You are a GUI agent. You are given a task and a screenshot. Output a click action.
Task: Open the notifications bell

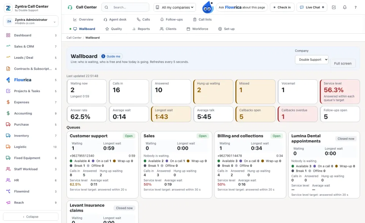(344, 8)
